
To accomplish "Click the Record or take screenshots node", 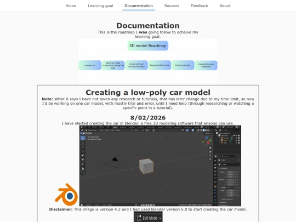I will [x=113, y=65].
